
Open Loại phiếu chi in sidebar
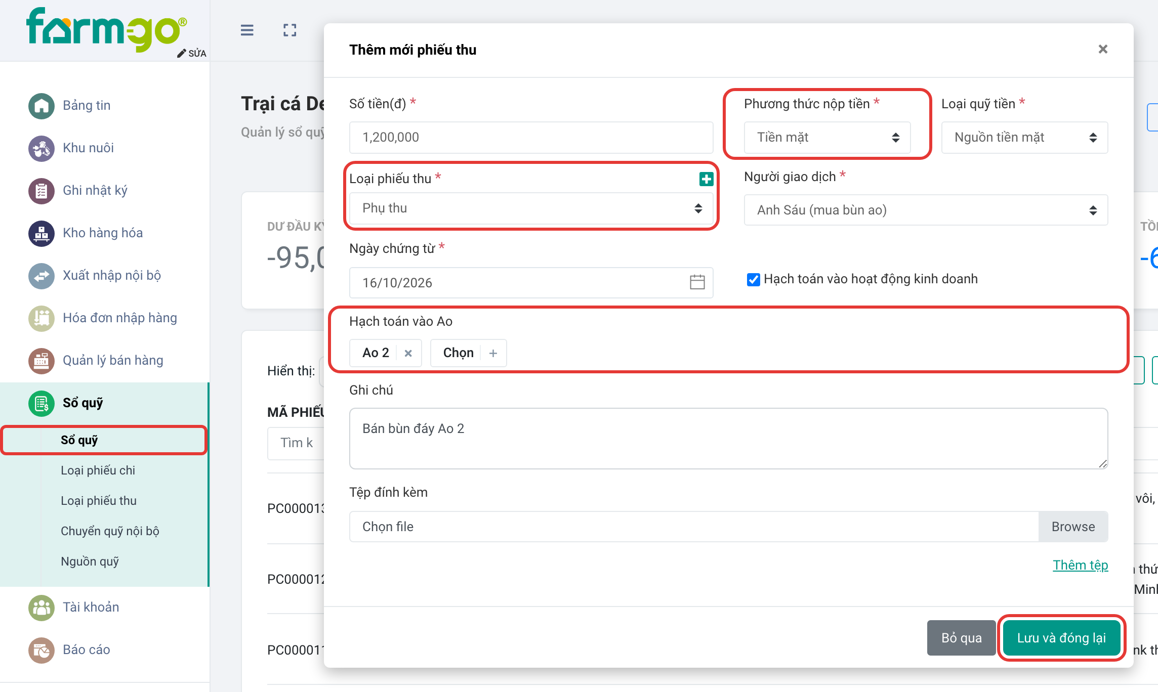[98, 470]
